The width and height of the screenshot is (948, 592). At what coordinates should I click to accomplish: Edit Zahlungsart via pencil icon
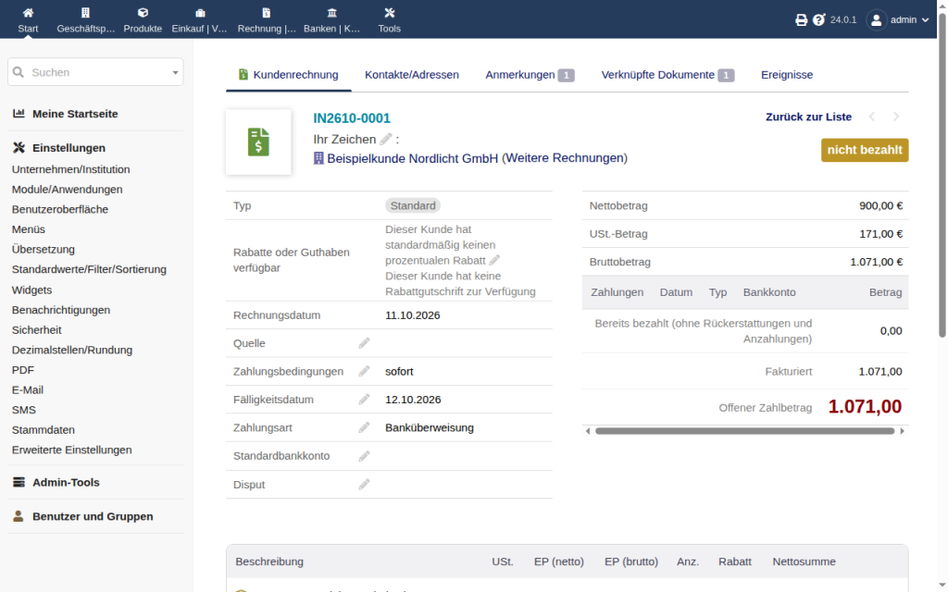point(364,427)
